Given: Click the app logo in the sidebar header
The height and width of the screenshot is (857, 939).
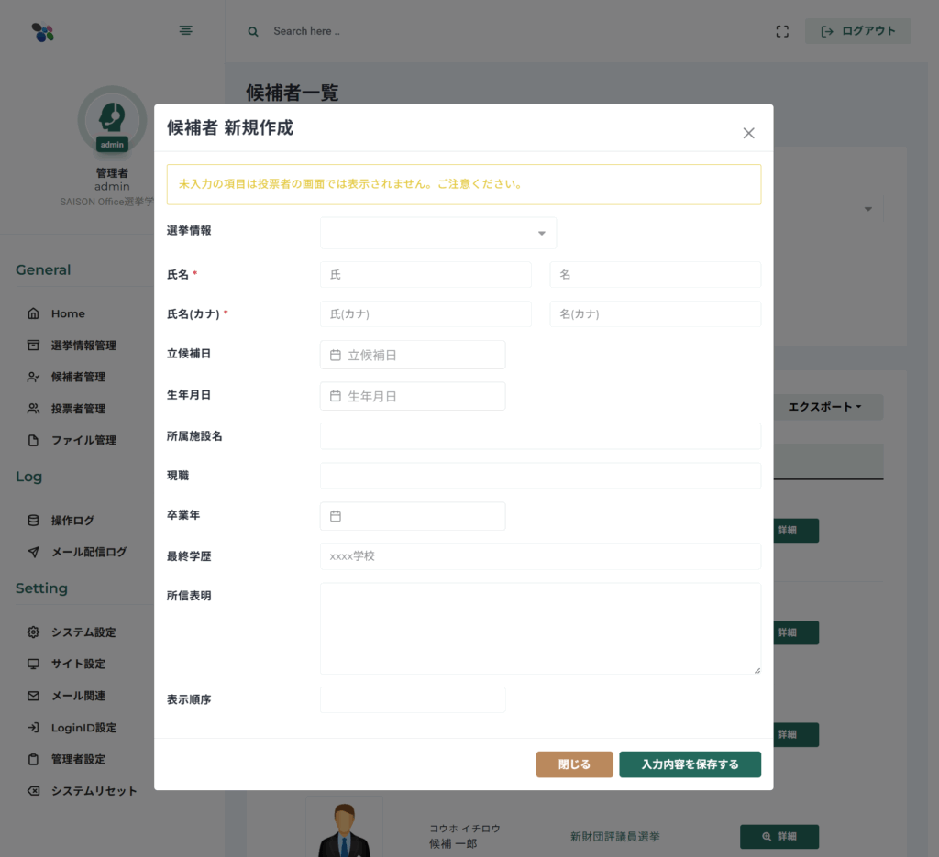Looking at the screenshot, I should click(x=42, y=32).
